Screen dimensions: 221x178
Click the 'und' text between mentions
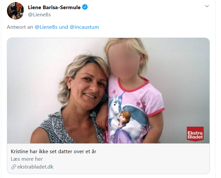tap(64, 27)
